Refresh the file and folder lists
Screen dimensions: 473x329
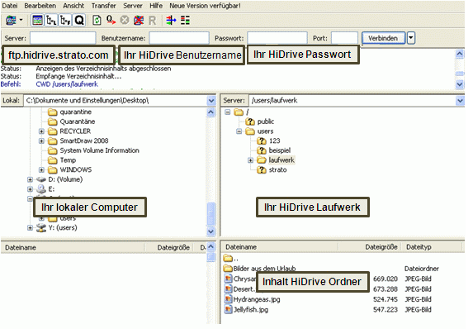click(x=97, y=21)
